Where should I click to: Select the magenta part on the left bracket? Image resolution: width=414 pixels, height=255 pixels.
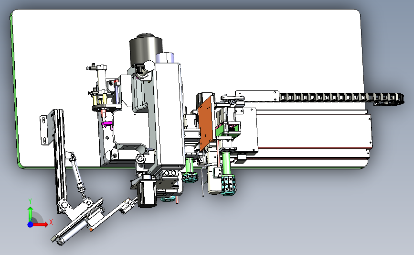tap(107, 123)
